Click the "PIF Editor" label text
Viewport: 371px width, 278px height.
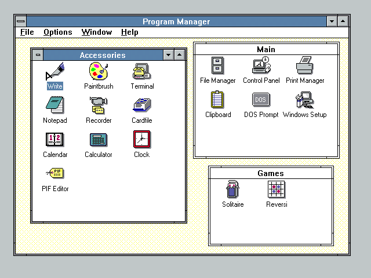[x=55, y=189]
